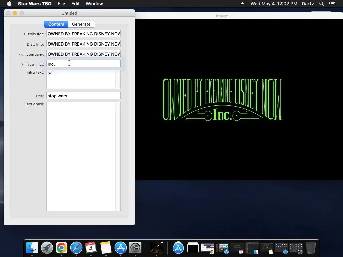Restore the minimized black window in dock

[193, 248]
